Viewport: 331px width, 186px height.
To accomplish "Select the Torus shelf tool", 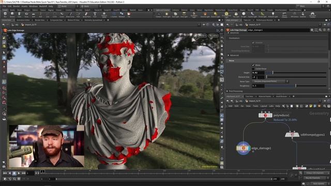I will click(26, 15).
